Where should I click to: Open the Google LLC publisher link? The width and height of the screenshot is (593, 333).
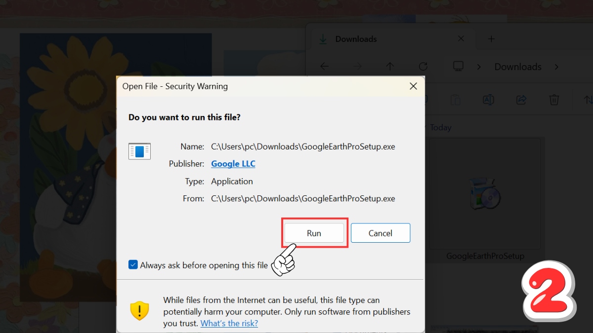pyautogui.click(x=233, y=164)
